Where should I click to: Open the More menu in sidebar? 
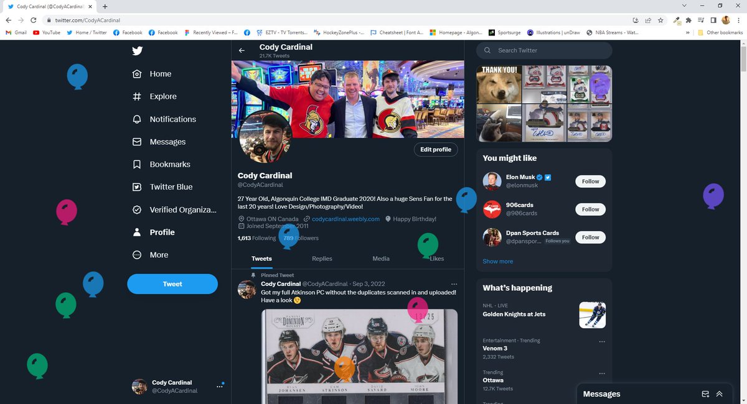(x=150, y=255)
